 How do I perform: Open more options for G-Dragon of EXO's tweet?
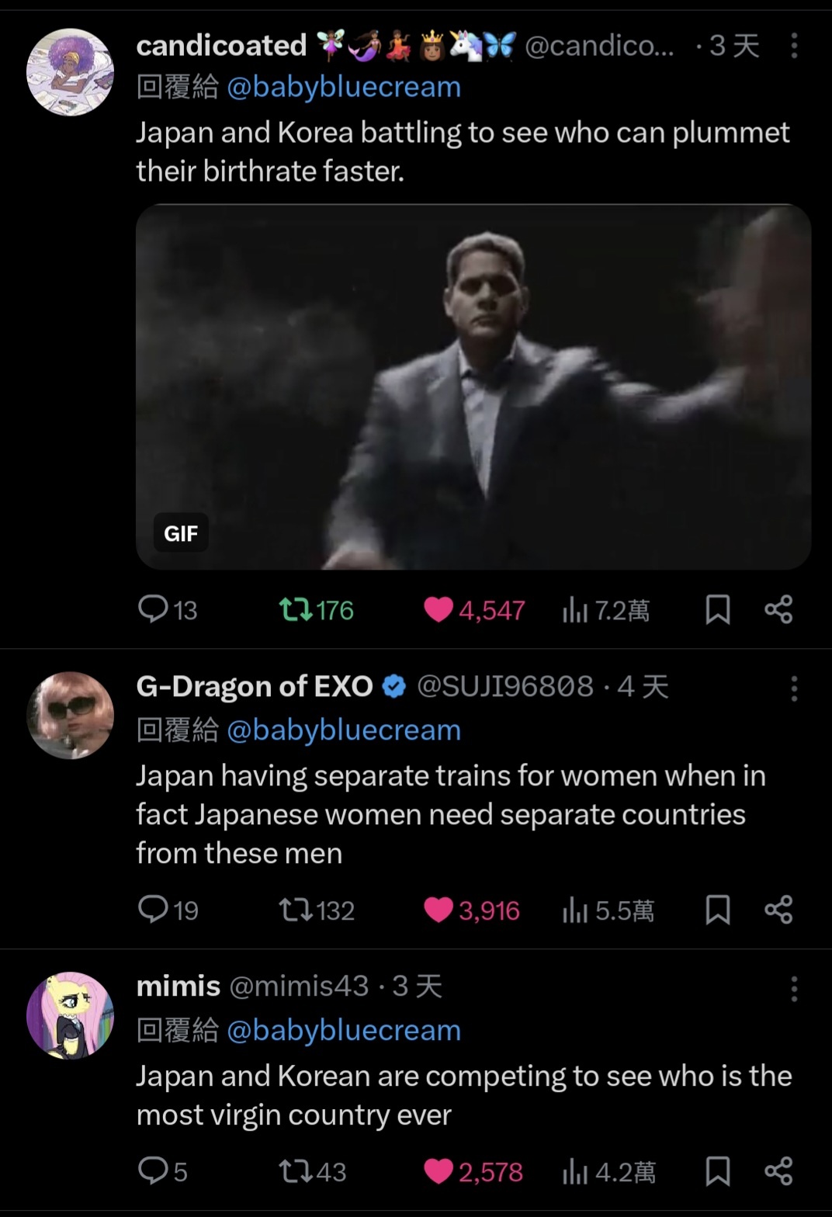(793, 688)
